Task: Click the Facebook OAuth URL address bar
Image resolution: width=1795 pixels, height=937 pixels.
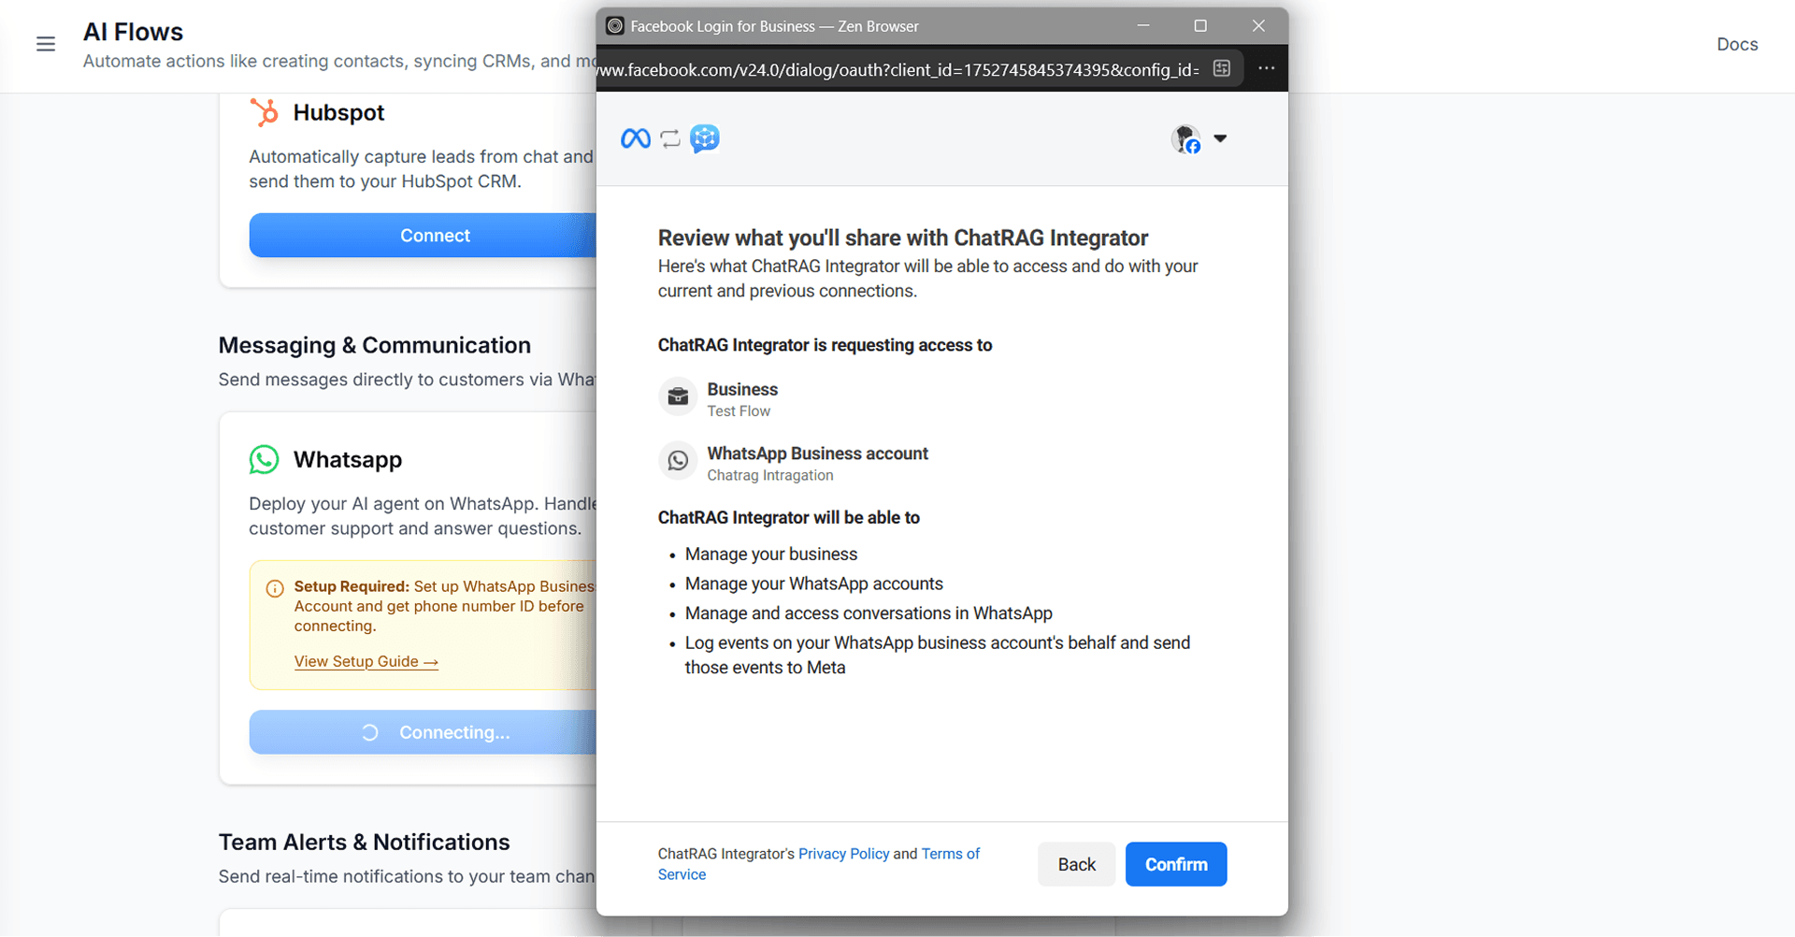Action: (x=897, y=70)
